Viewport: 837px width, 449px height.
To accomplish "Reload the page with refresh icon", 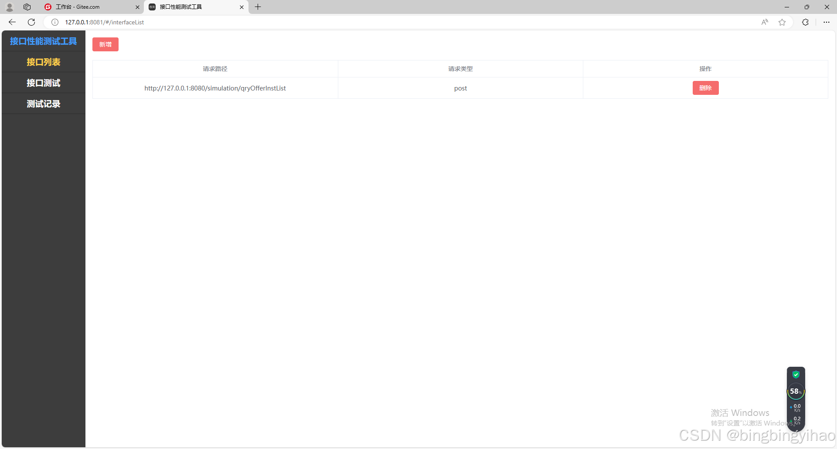I will (31, 22).
